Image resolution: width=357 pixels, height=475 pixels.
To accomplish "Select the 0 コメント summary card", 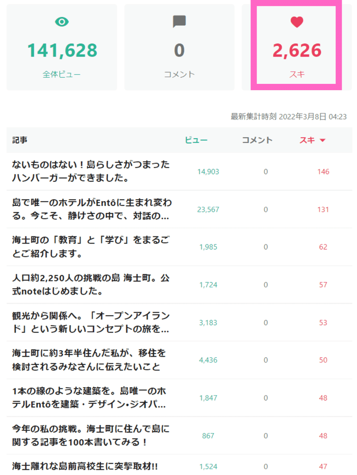I will pos(179,47).
